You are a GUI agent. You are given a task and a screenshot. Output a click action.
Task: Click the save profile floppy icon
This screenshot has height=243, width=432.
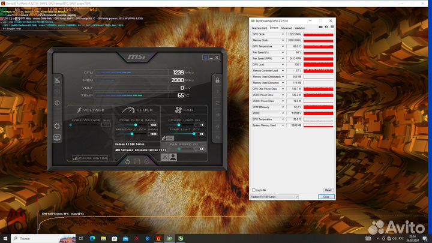[x=137, y=161]
